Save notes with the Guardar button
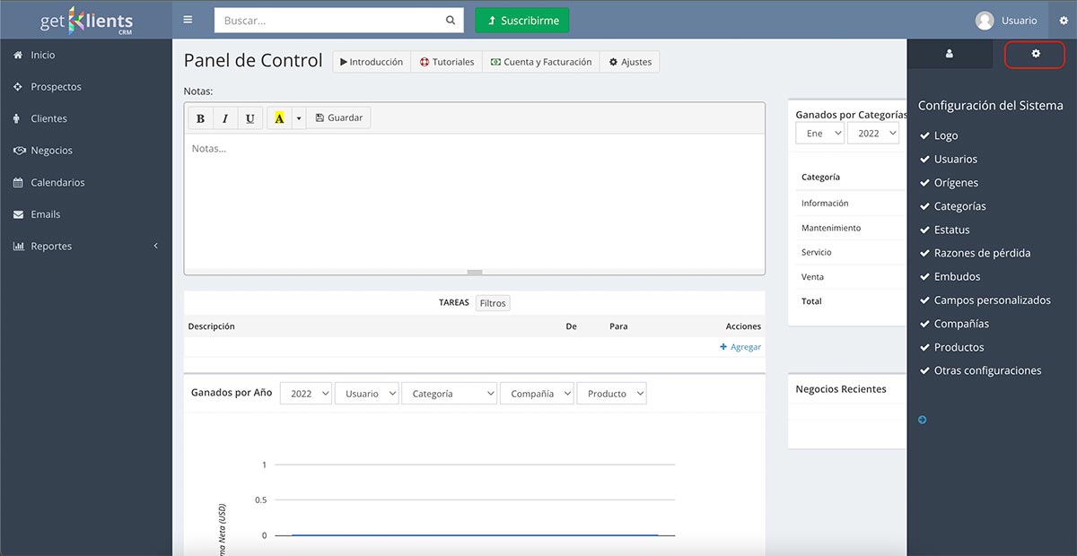Image resolution: width=1077 pixels, height=556 pixels. point(338,118)
